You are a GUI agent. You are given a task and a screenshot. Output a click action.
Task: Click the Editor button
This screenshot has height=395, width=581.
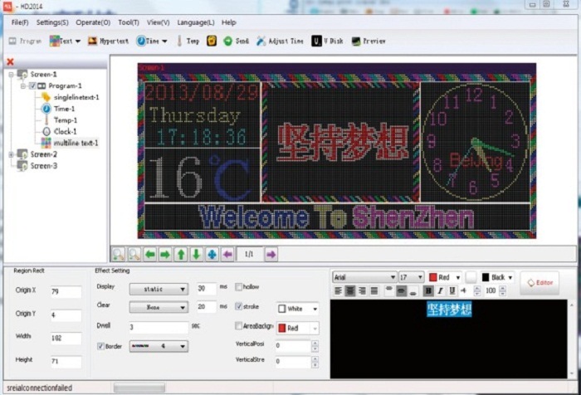tap(539, 283)
